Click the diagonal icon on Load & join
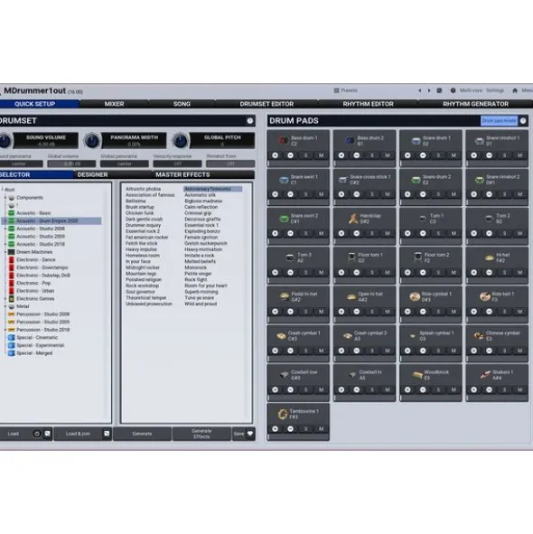The image size is (533, 534). tap(107, 434)
